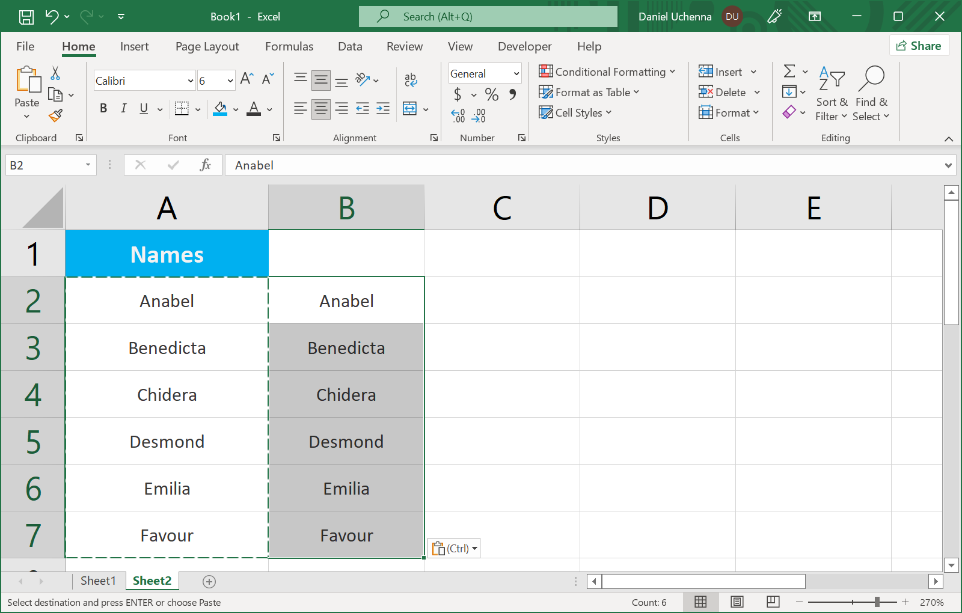Switch to Page Break Preview view

[773, 602]
